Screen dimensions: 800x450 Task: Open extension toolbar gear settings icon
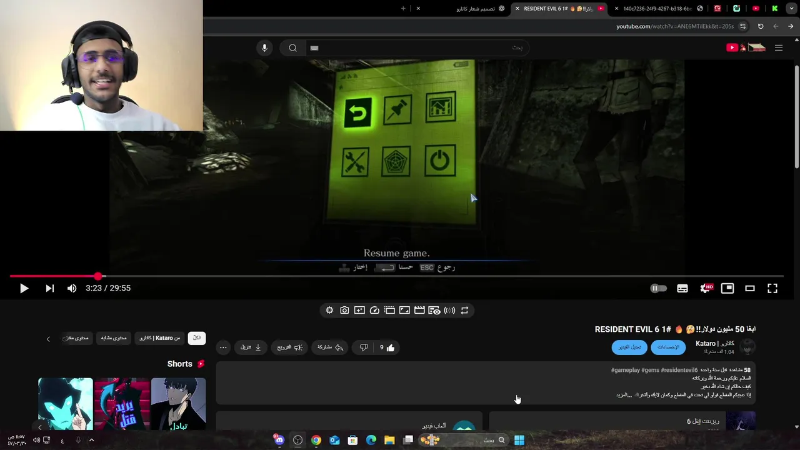pos(329,310)
